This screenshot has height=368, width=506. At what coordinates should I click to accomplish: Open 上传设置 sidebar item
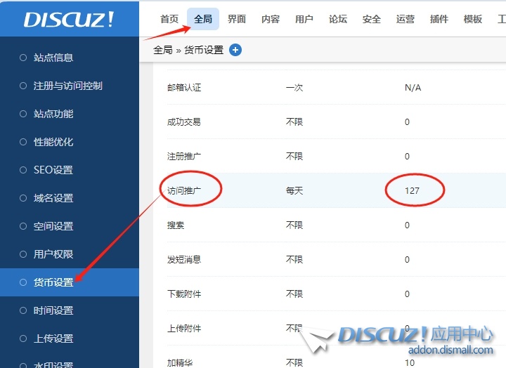click(x=53, y=339)
